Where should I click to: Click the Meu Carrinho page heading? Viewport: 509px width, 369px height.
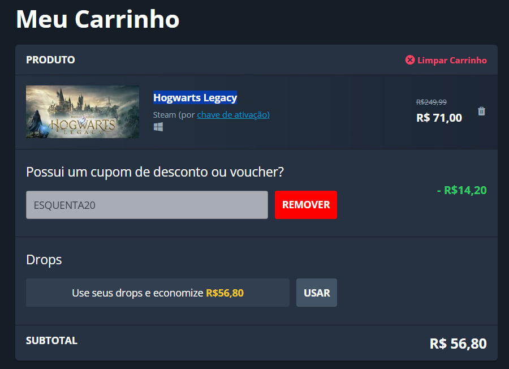point(98,19)
